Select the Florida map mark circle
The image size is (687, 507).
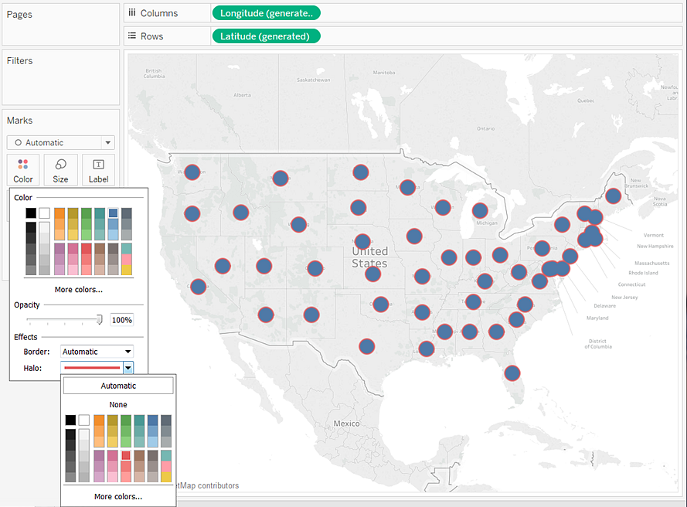pos(512,373)
